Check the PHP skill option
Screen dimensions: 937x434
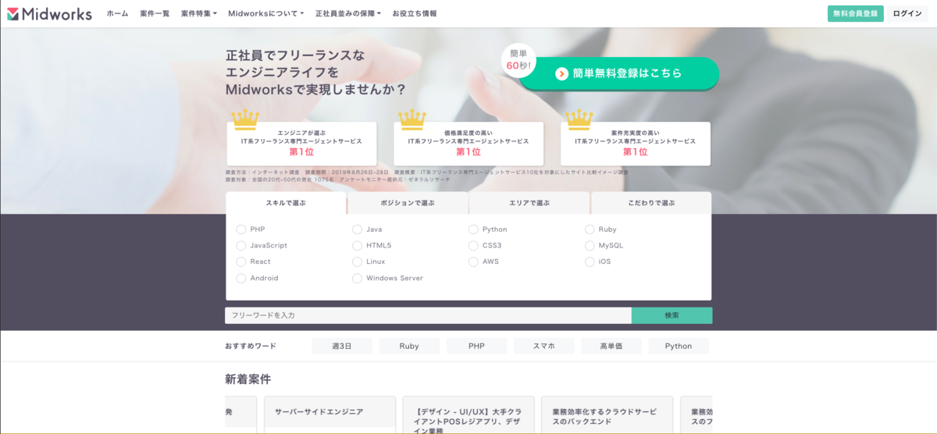click(x=241, y=229)
